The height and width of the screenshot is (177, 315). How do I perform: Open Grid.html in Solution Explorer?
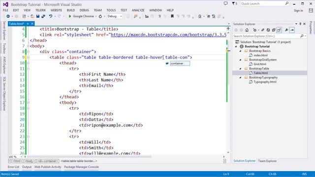(x=259, y=64)
